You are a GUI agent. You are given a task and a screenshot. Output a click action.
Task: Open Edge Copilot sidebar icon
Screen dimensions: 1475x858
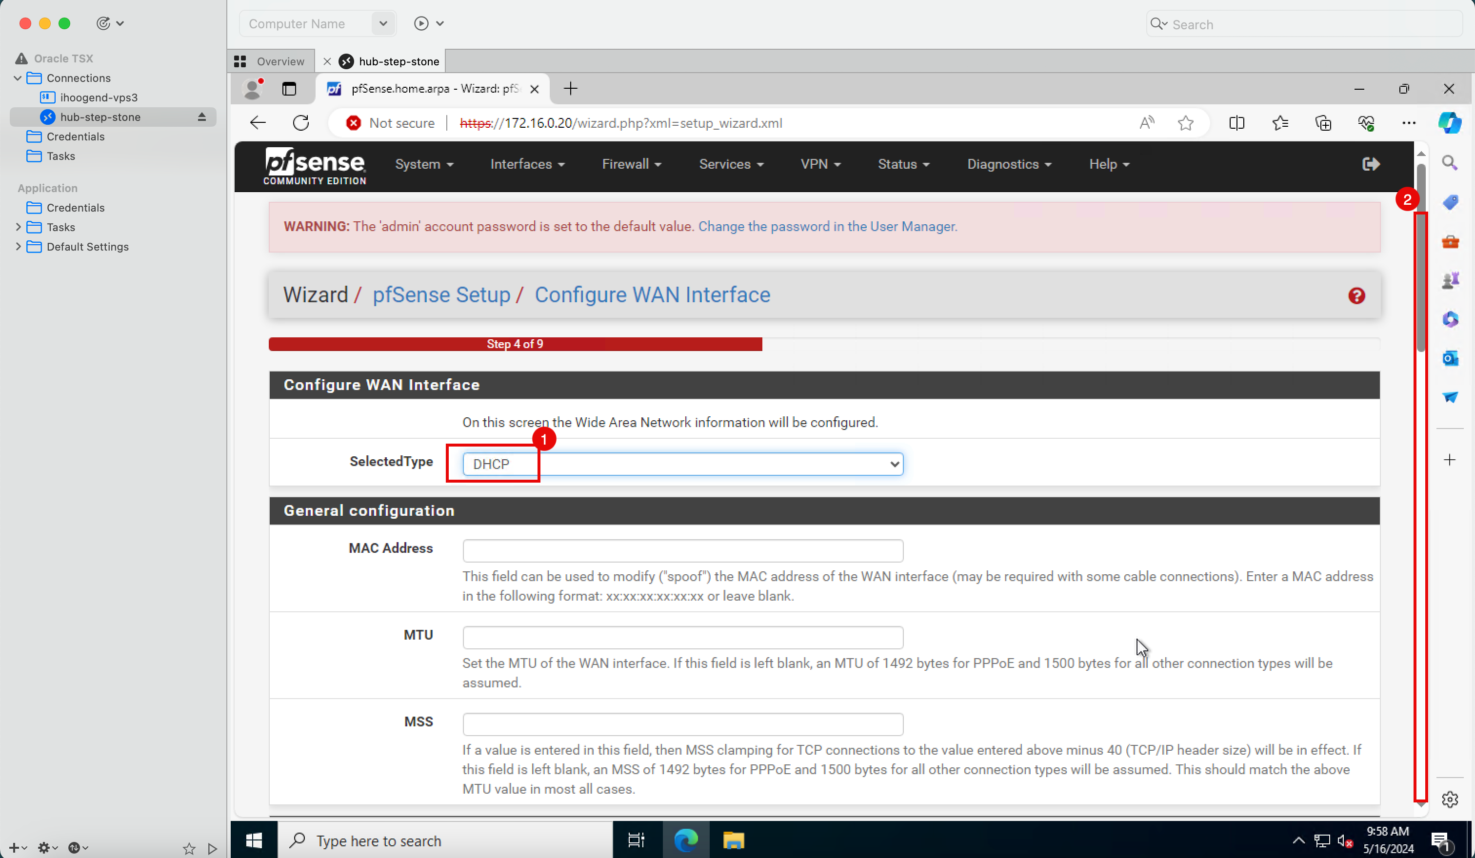[1449, 123]
